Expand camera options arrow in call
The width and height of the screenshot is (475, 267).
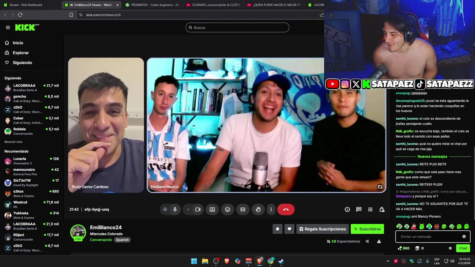point(188,210)
